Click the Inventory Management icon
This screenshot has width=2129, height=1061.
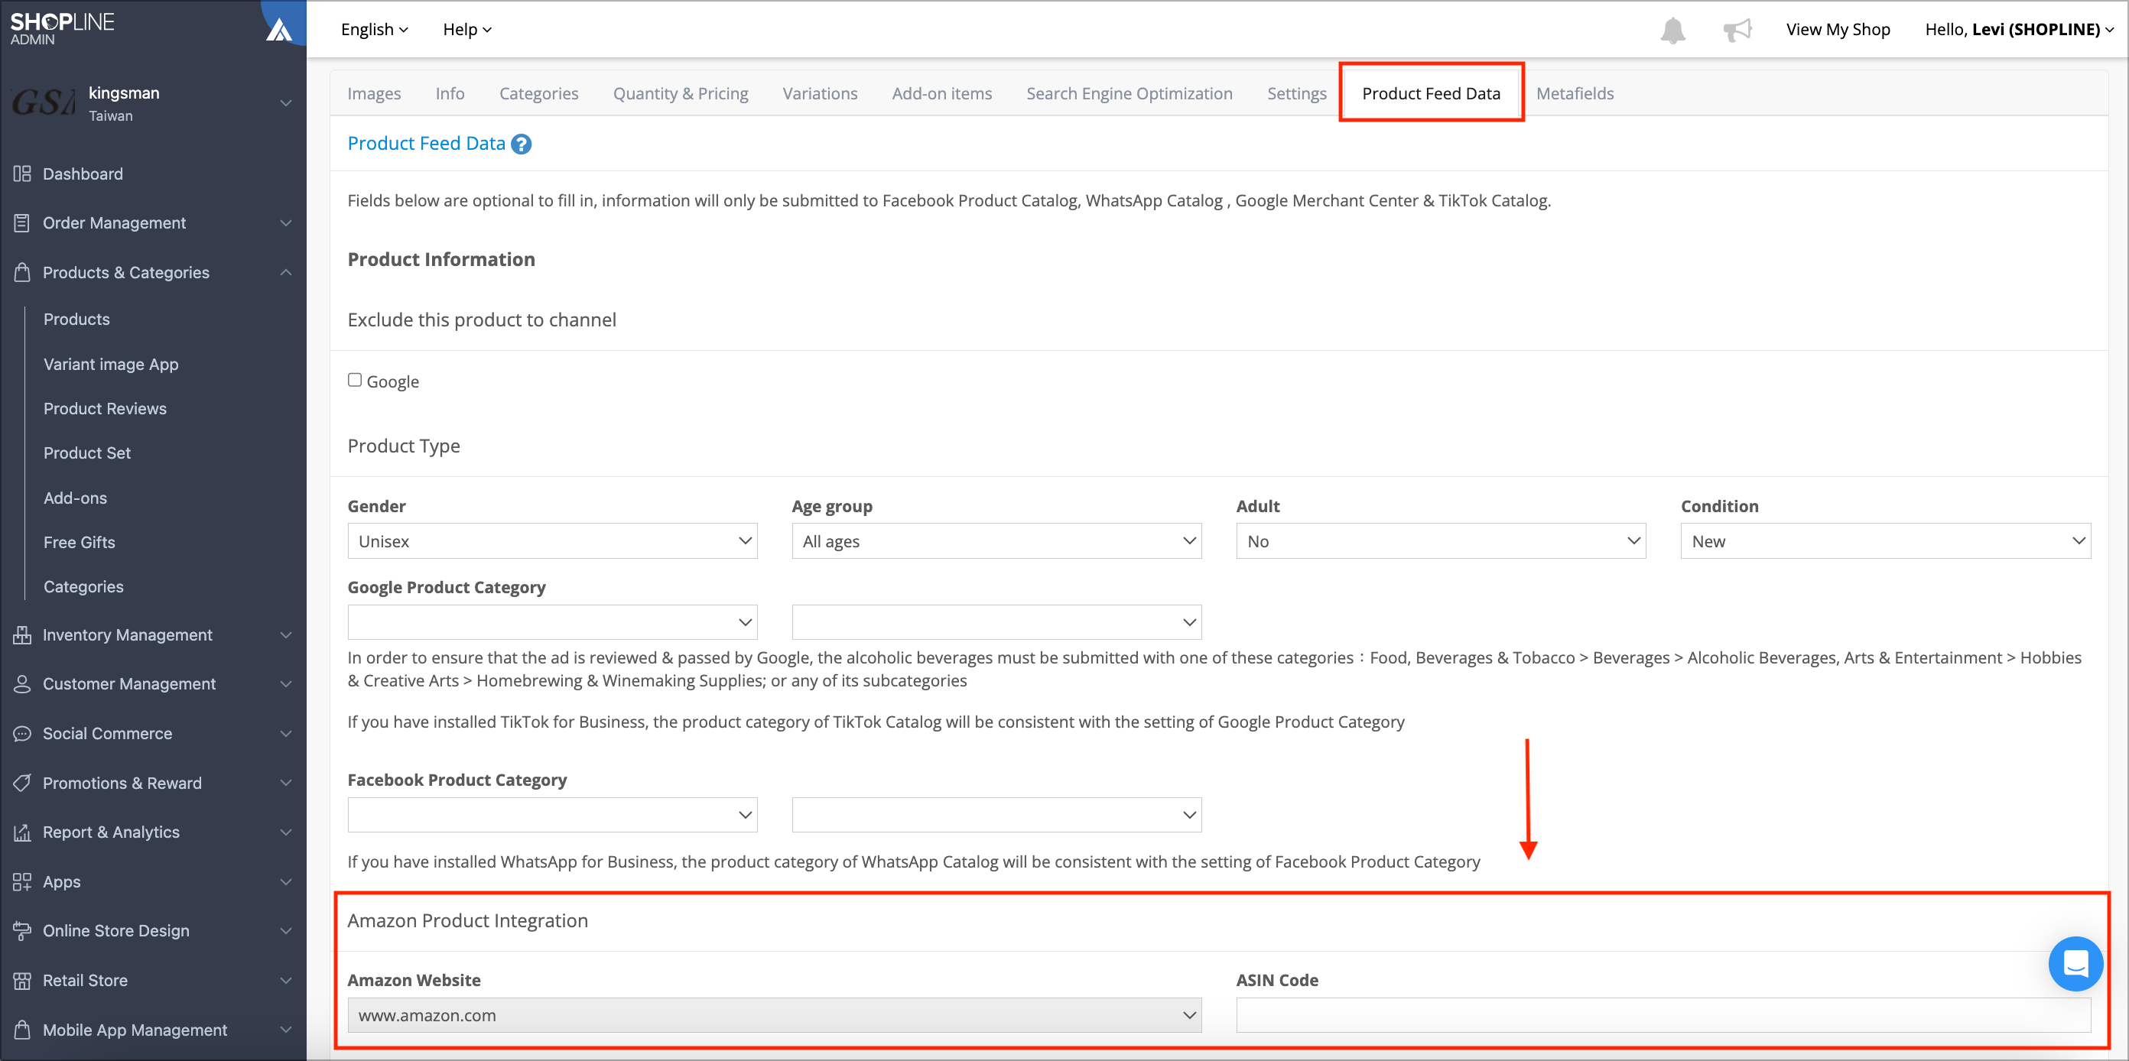click(x=22, y=634)
